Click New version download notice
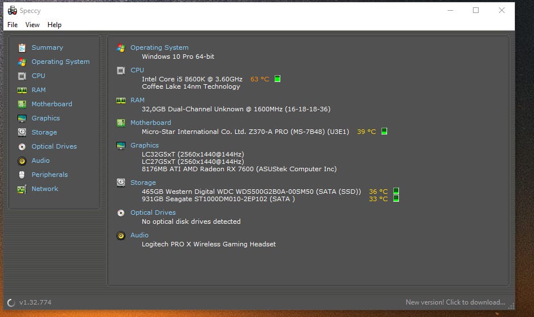Screen dimensions: 534x317 (455, 302)
